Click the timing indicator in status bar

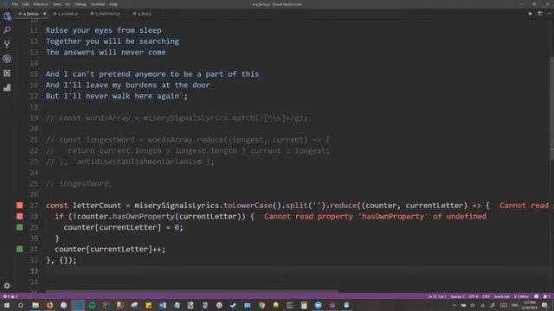click(521, 296)
